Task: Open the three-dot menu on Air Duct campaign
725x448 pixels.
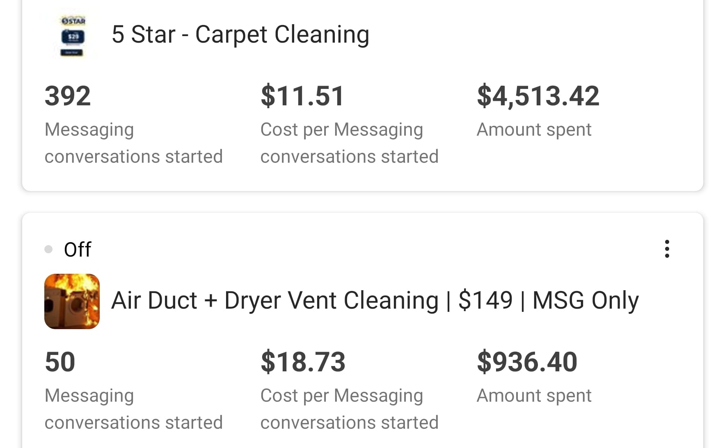Action: pyautogui.click(x=667, y=249)
